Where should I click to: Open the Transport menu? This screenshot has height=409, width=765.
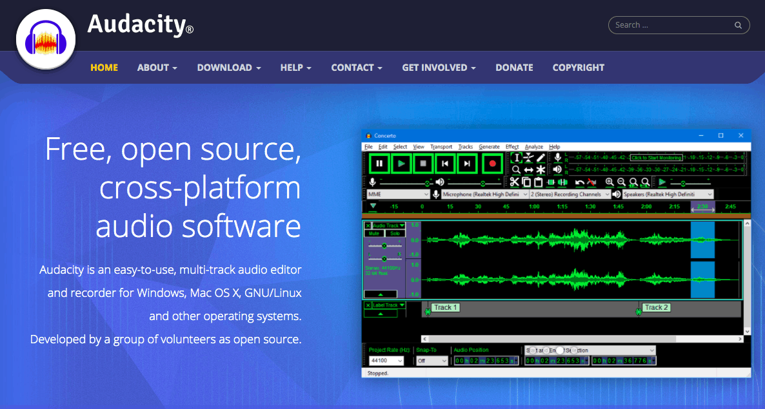pyautogui.click(x=441, y=147)
